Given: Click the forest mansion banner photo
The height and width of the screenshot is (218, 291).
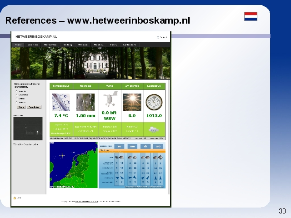Looking at the screenshot, I should (x=90, y=63).
